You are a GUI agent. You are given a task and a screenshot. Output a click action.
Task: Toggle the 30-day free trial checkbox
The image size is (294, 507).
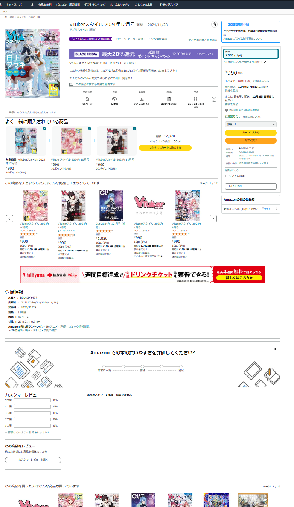[x=225, y=25]
